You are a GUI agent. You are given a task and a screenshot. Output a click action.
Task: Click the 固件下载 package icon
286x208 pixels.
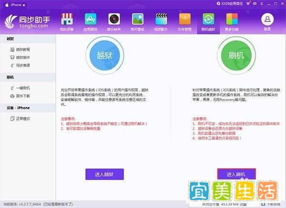(x=12, y=96)
